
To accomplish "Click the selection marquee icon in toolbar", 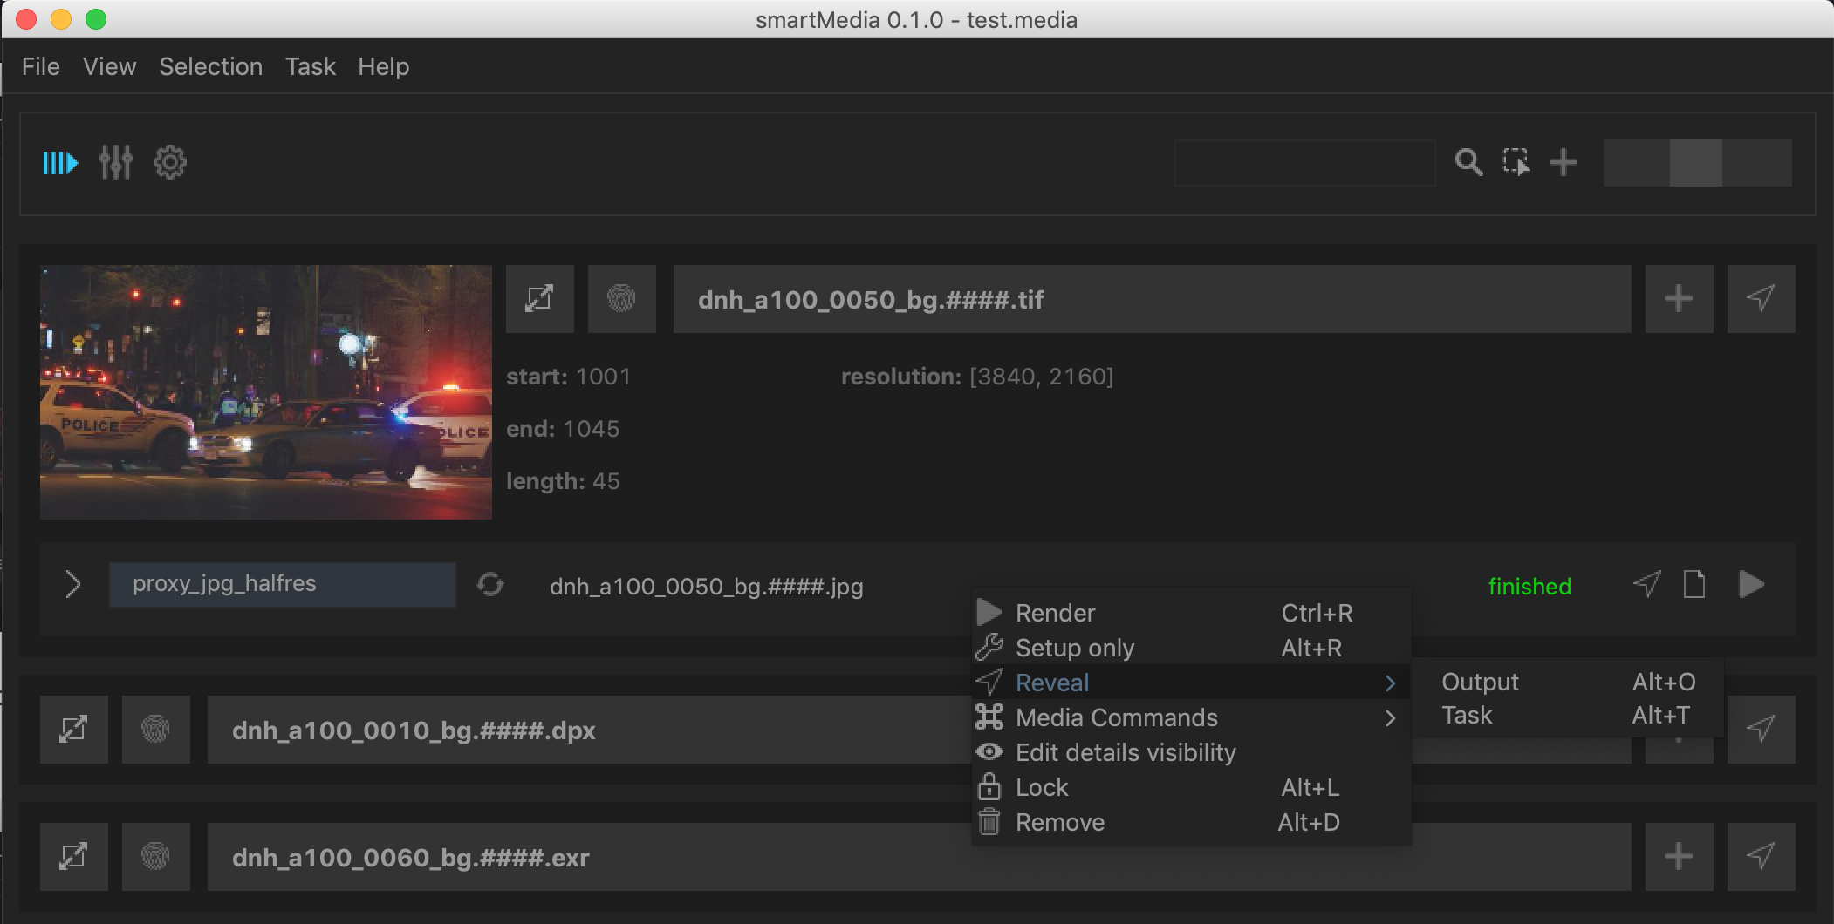I will click(1516, 163).
